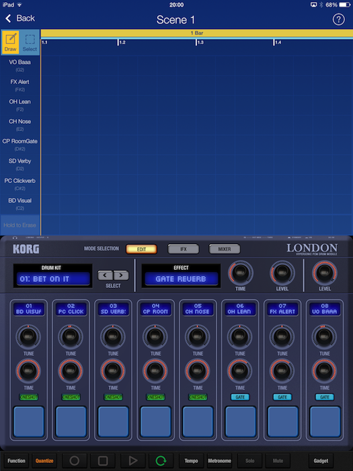
Task: Trigger drum pad 07 FX Alert
Action: click(282, 421)
